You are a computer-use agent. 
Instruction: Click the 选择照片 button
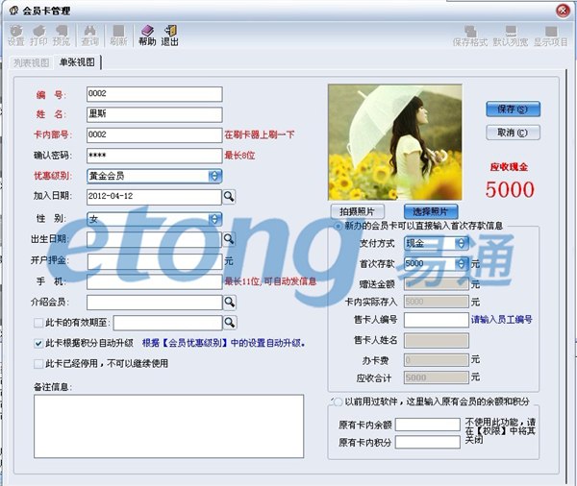[431, 211]
